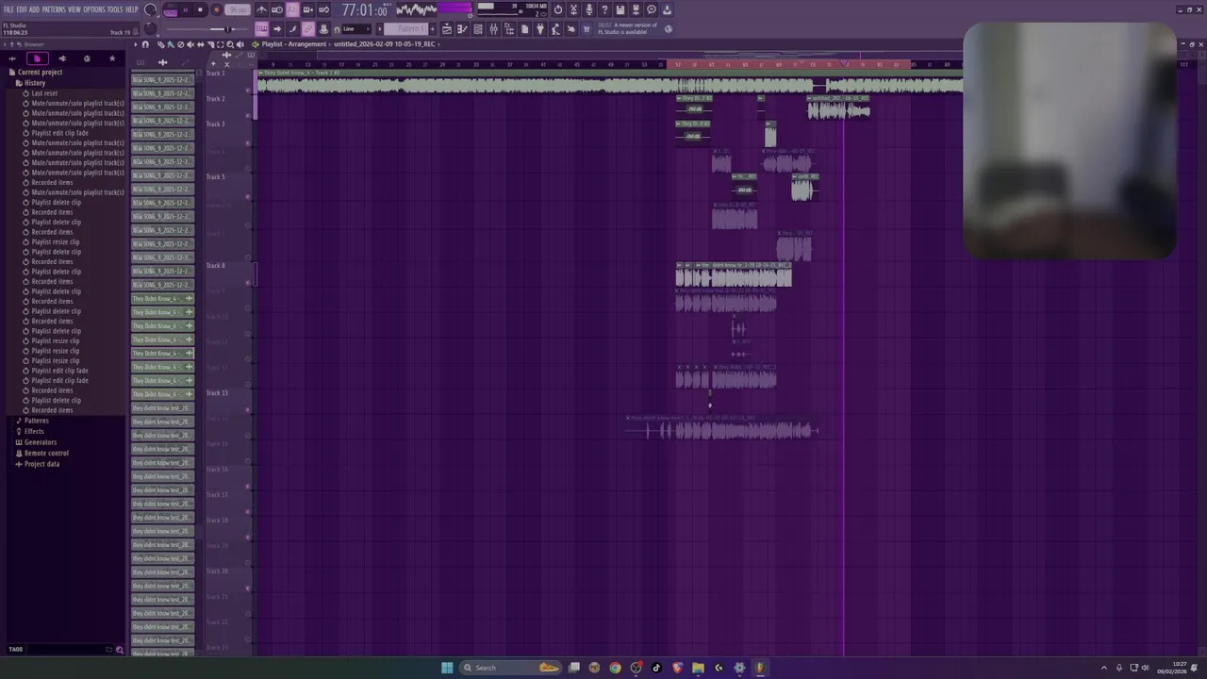This screenshot has height=679, width=1207.
Task: Click the download arrow icon in top toolbar
Action: 667,9
